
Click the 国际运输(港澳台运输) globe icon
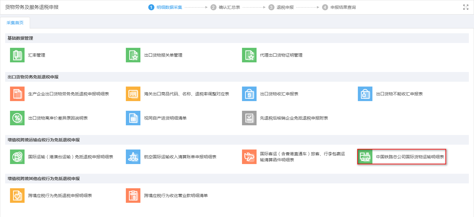(x=17, y=157)
